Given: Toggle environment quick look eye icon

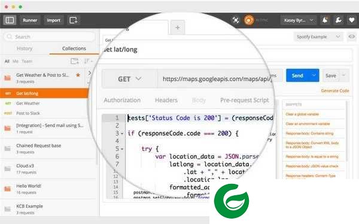Looking at the screenshot, I should coord(352,37).
